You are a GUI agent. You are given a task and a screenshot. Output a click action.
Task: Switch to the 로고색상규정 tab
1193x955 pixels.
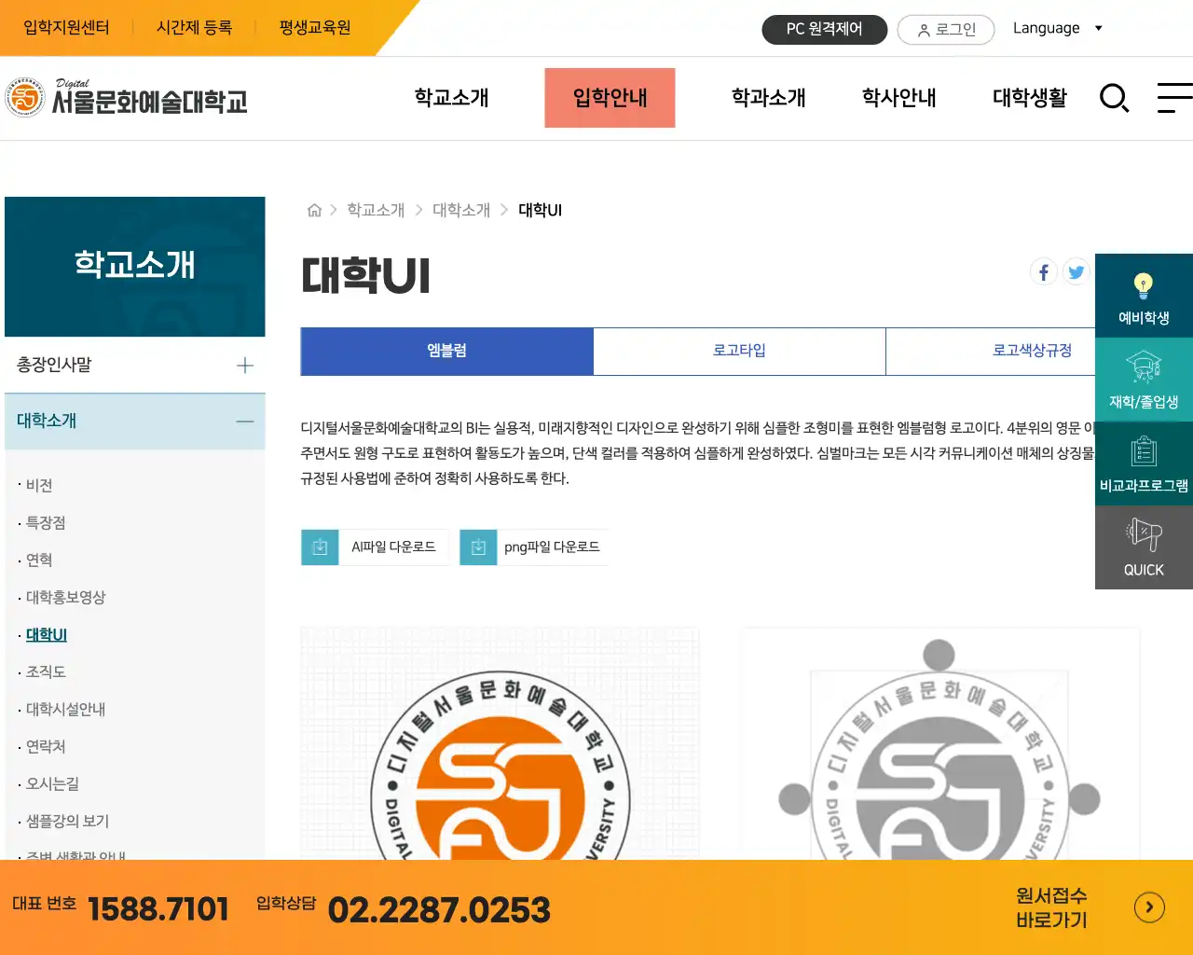click(x=1032, y=351)
